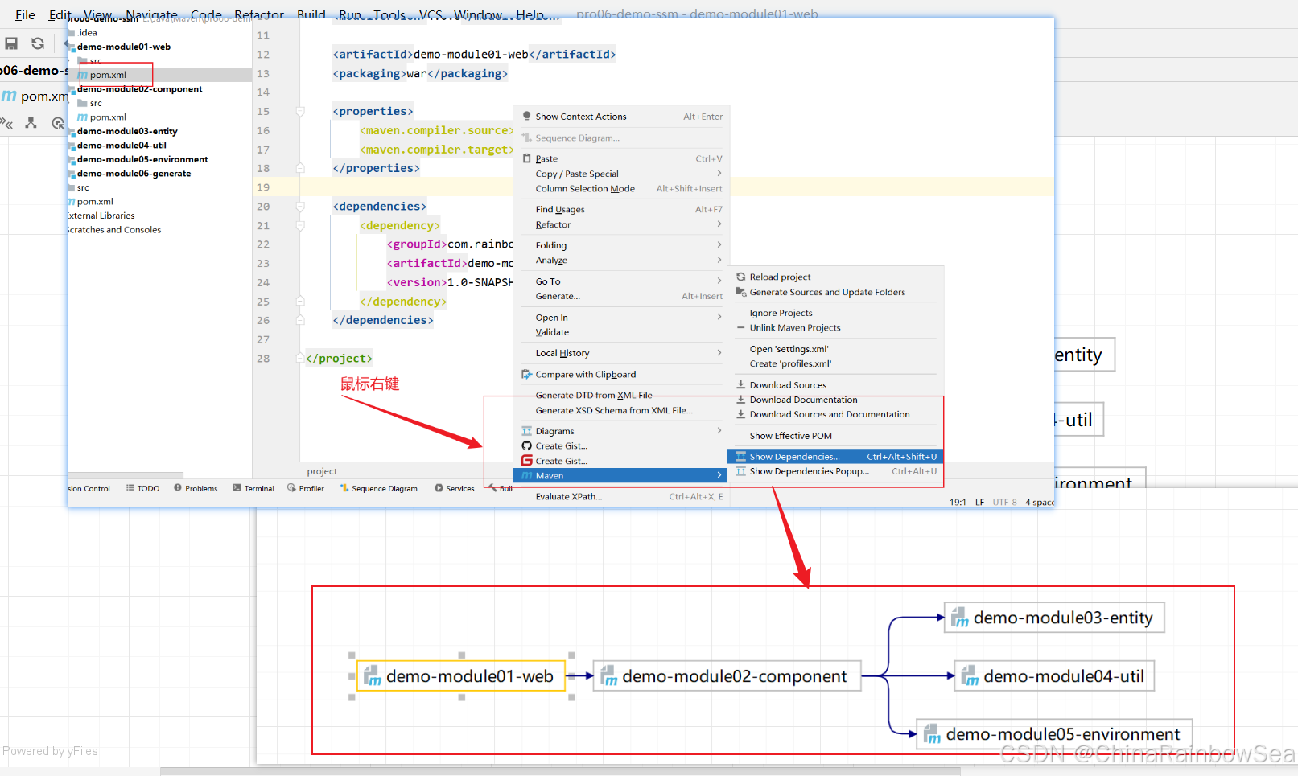
Task: Collapse the properties fold marker at line 15
Action: point(300,112)
